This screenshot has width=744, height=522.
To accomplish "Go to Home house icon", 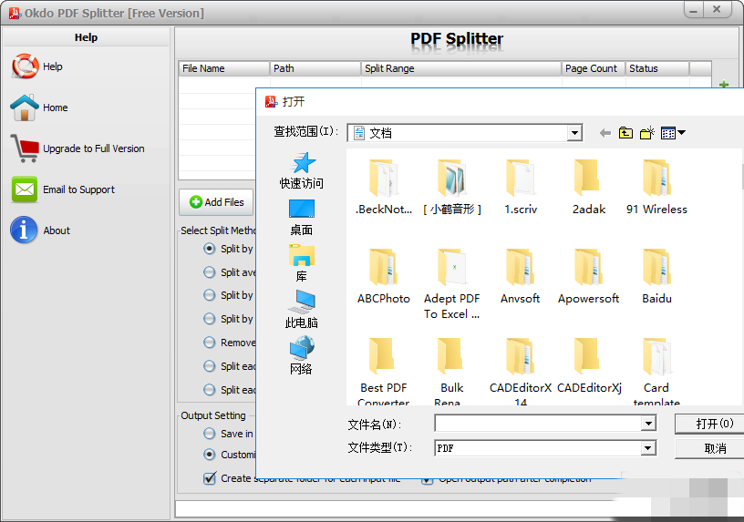I will coord(25,107).
